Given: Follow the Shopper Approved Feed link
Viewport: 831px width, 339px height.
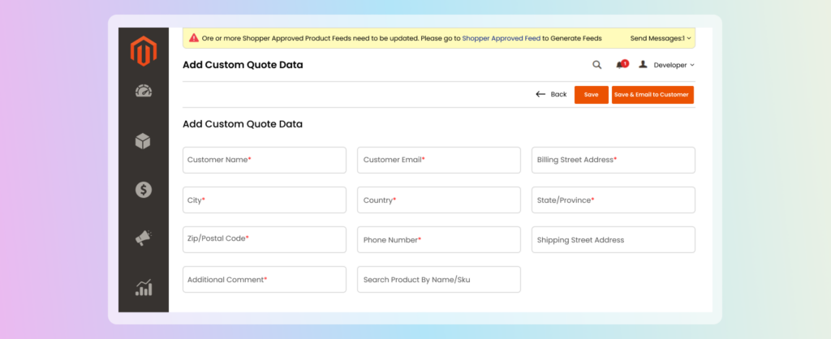Looking at the screenshot, I should pos(500,38).
